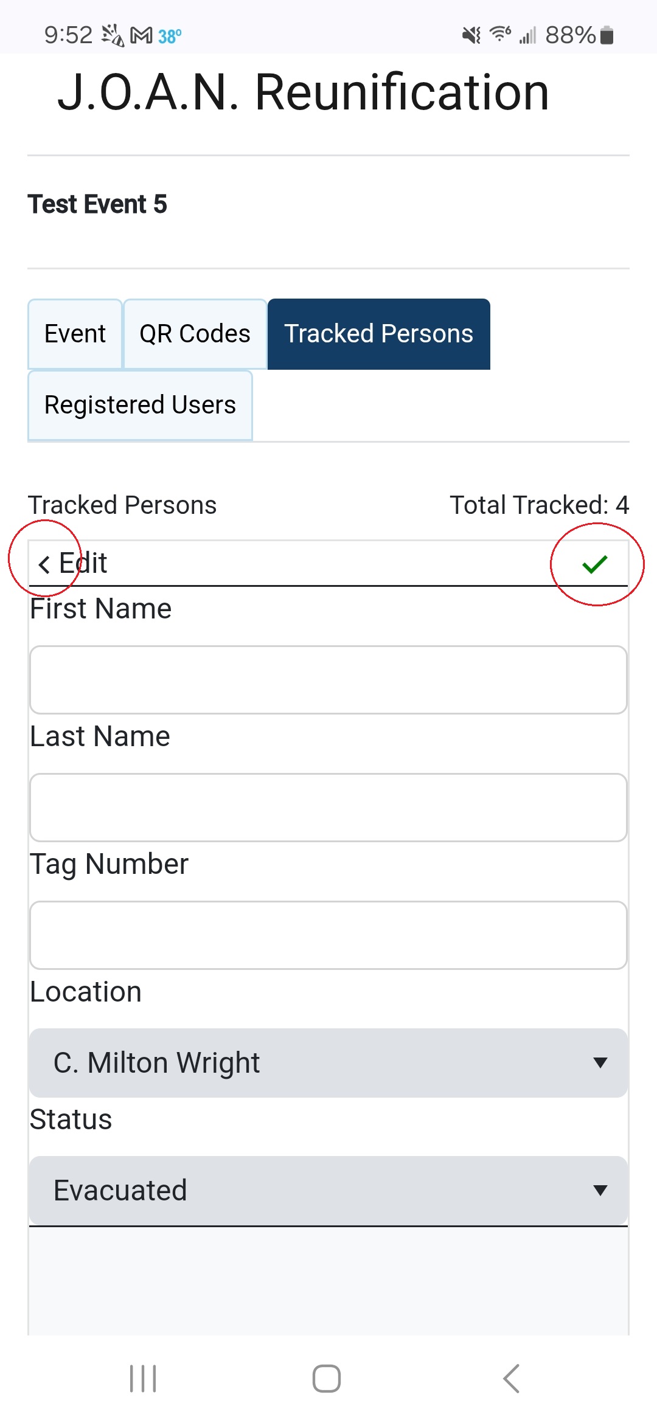Tap the muted sound status icon
Viewport: 657px width, 1423px height.
471,36
